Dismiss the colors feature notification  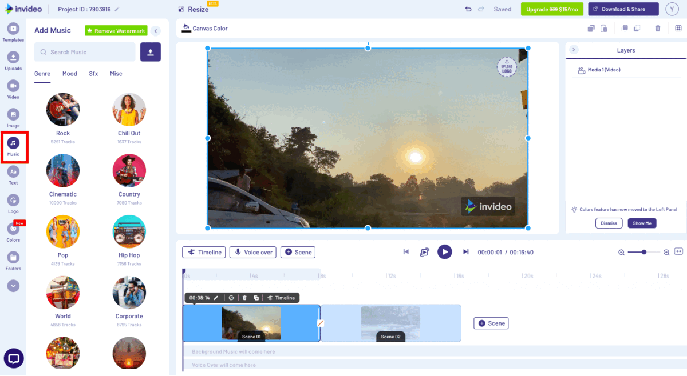(609, 223)
